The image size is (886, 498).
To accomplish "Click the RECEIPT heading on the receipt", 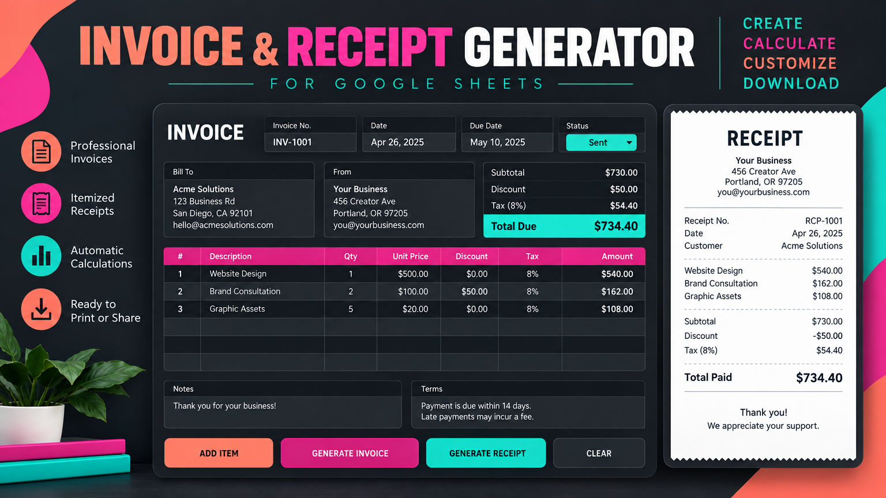I will 764,138.
